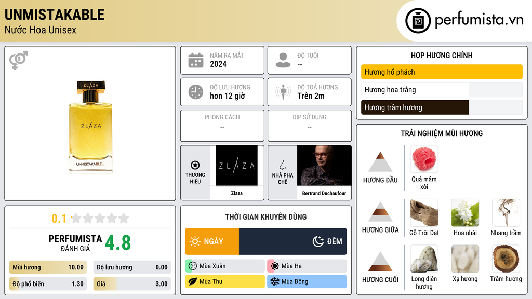Select the Hương trầm hương accord bar
The height and width of the screenshot is (299, 532).
[x=442, y=107]
